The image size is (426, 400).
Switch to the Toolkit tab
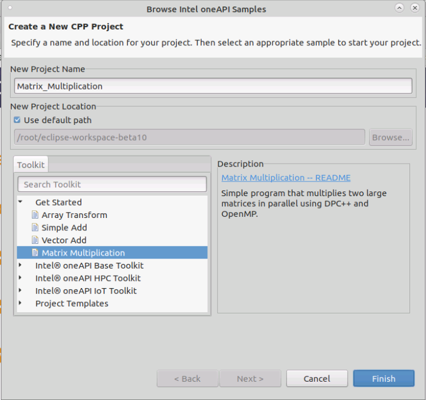[x=30, y=165]
